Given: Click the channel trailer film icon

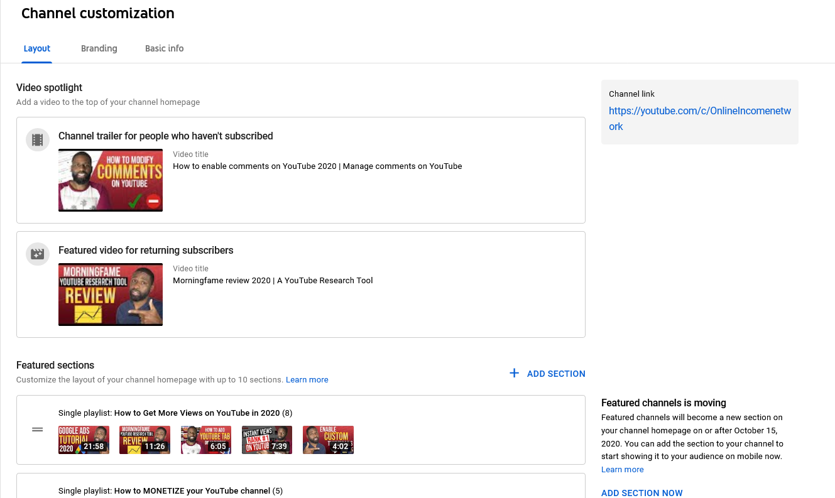Looking at the screenshot, I should coord(38,139).
